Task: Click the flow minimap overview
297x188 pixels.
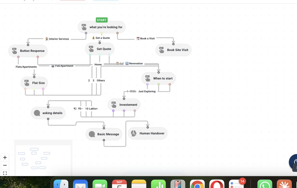Action: (43, 158)
